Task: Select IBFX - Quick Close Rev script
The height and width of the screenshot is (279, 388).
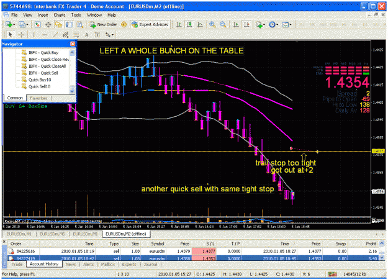Action: (x=49, y=59)
